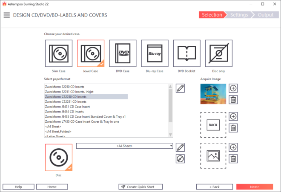Click the < Back button
This screenshot has width=281, height=192.
[x=215, y=187]
